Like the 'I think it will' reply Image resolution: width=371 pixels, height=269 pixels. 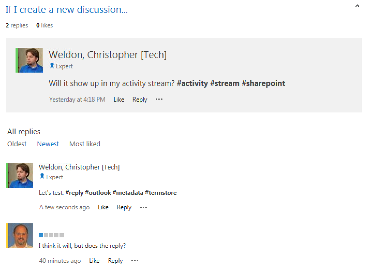(94, 261)
